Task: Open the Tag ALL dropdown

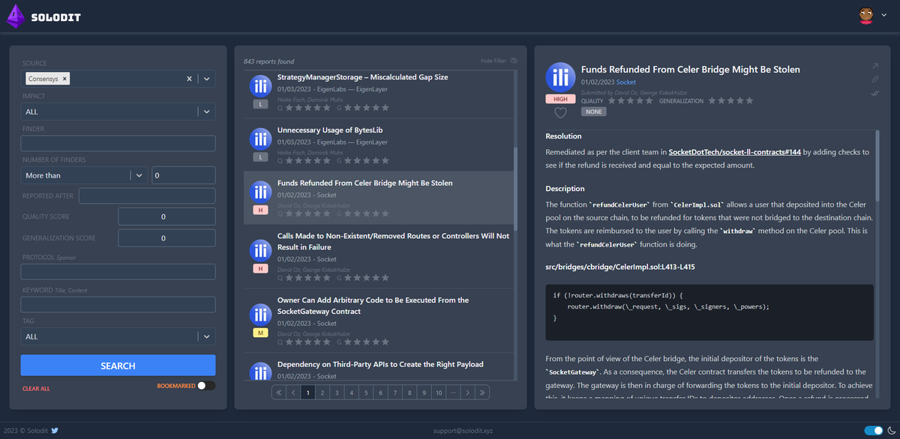Action: 118,336
